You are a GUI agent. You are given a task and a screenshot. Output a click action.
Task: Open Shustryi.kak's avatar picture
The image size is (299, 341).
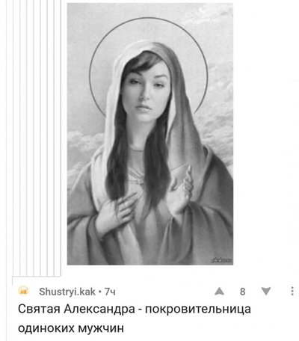pyautogui.click(x=23, y=291)
